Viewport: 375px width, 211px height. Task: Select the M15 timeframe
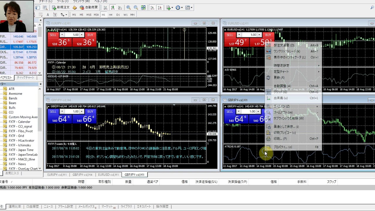pos(89,15)
